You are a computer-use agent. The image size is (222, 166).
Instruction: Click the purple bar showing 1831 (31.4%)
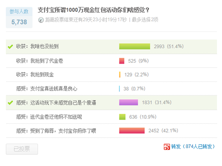point(128,102)
